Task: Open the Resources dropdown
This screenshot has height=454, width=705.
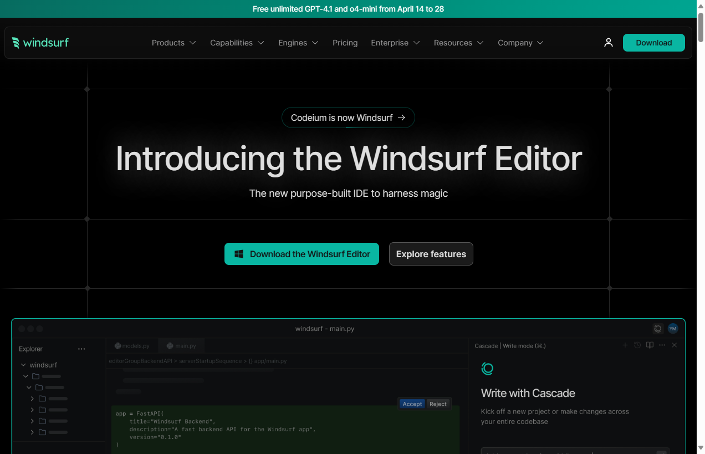Action: pyautogui.click(x=458, y=42)
